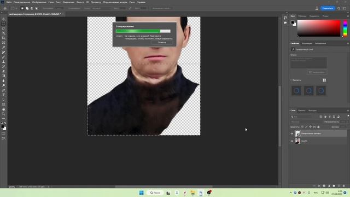Image resolution: width=350 pixels, height=197 pixels.
Task: Open the Изображение menu
Action: 39,2
